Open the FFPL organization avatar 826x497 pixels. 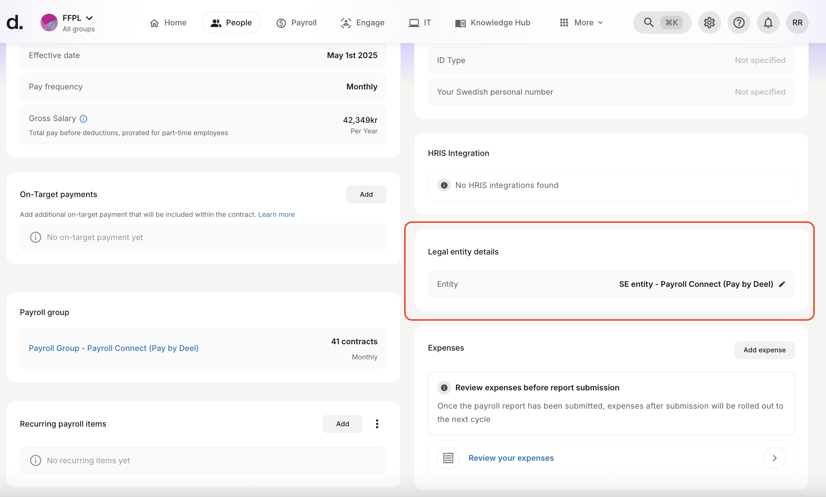49,23
